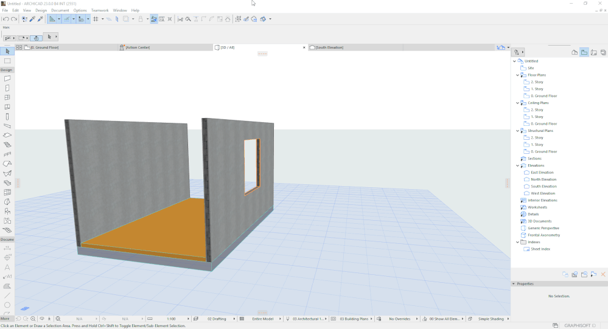Viewport: 608px width, 329px height.
Task: Select the Marquee tool in the toolbox
Action: (7, 61)
